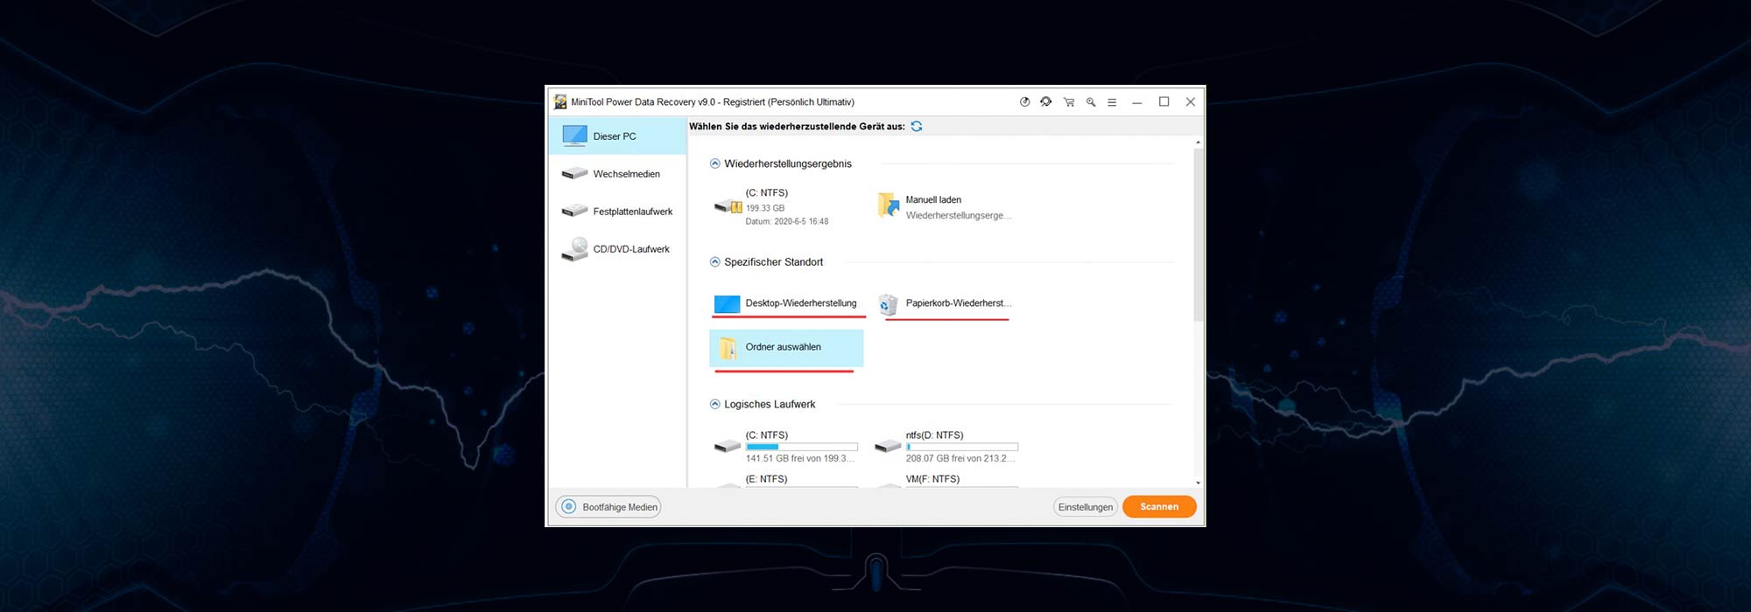Open the shopping cart icon
The image size is (1751, 612).
tap(1069, 102)
